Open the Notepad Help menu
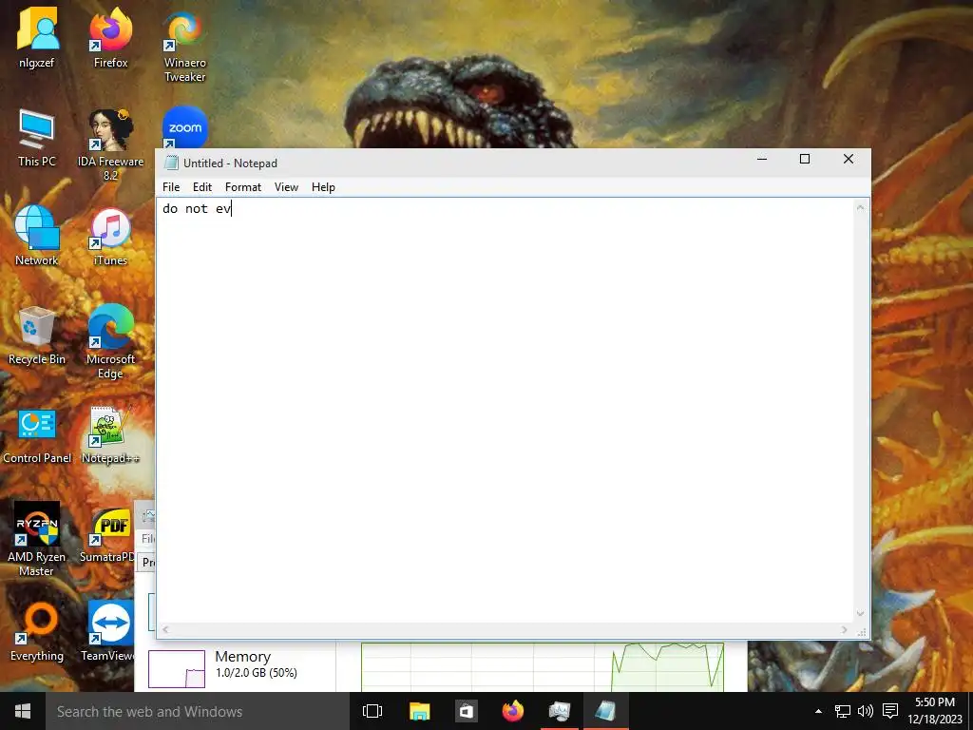 pos(323,187)
